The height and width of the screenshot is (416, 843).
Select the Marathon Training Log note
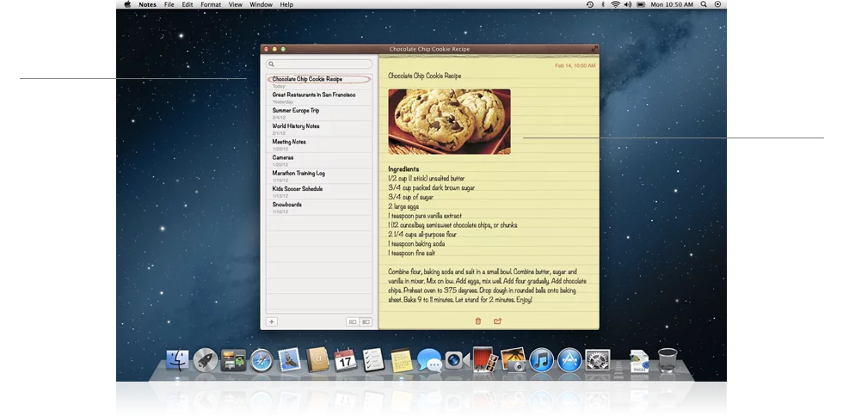(298, 174)
